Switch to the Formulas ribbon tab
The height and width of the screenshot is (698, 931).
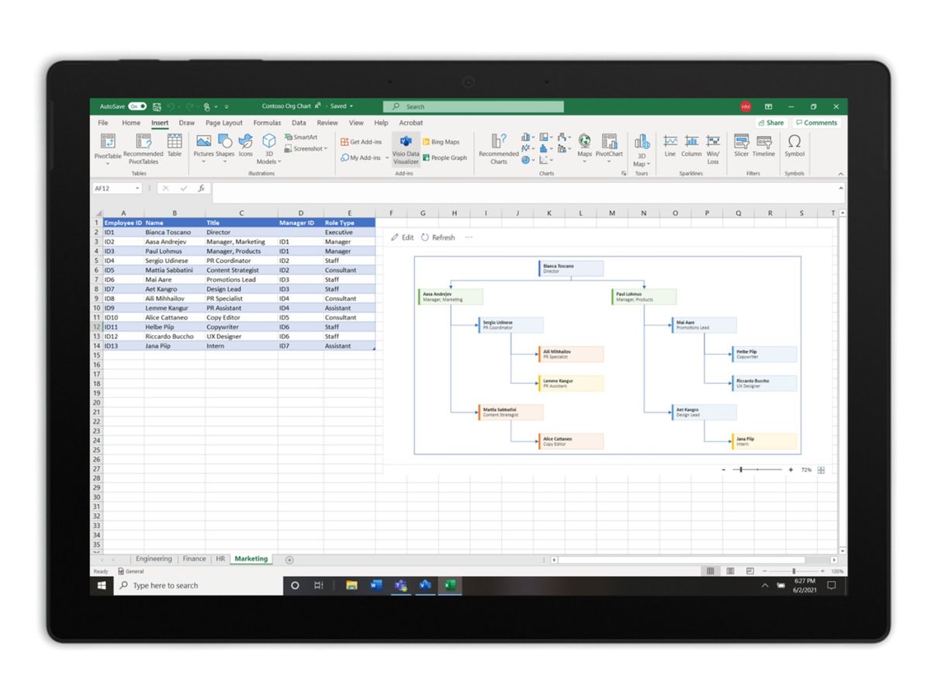tap(267, 123)
